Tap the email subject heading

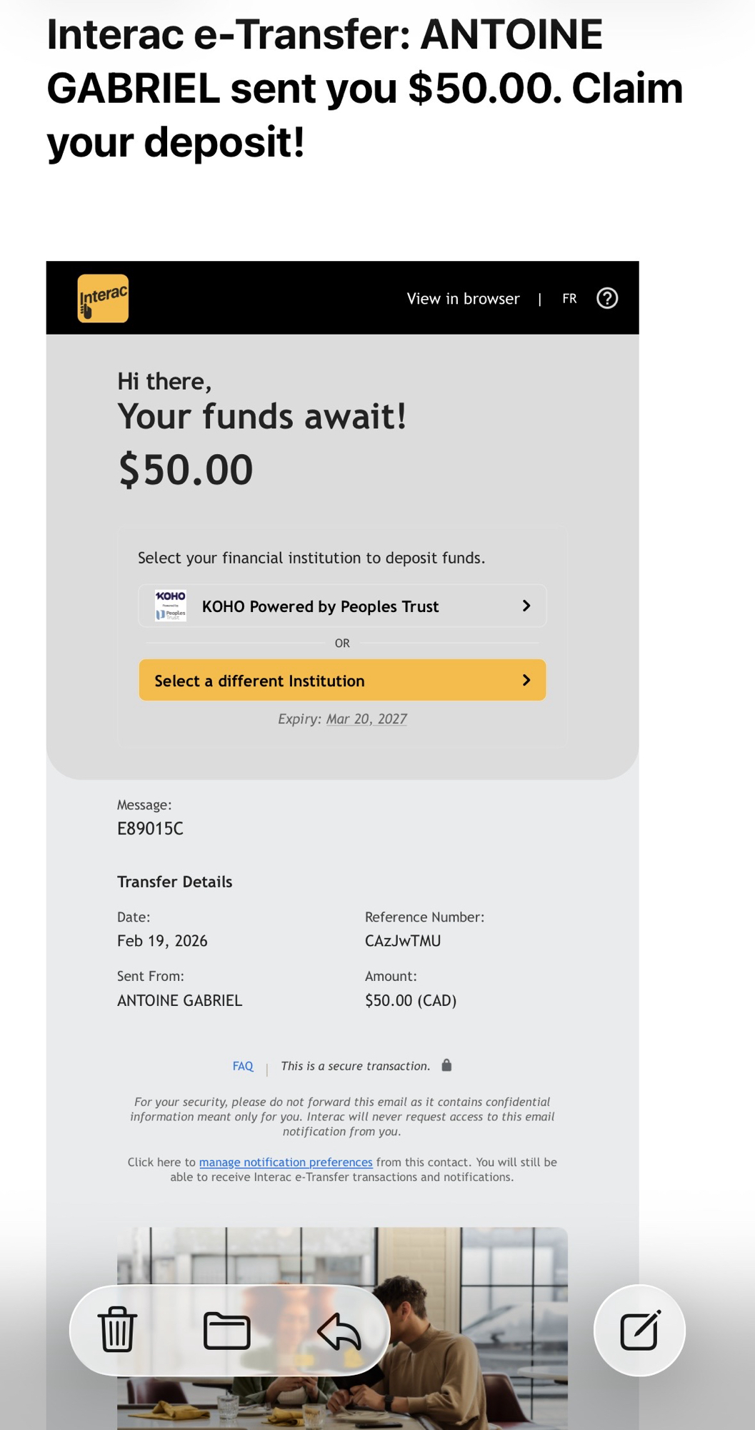pos(364,88)
